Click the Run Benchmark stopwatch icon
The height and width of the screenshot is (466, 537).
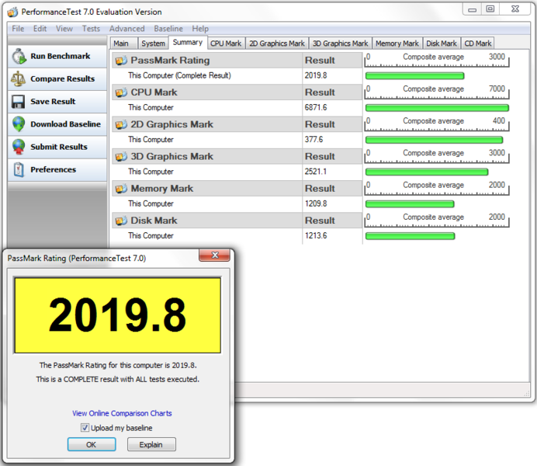(x=19, y=56)
